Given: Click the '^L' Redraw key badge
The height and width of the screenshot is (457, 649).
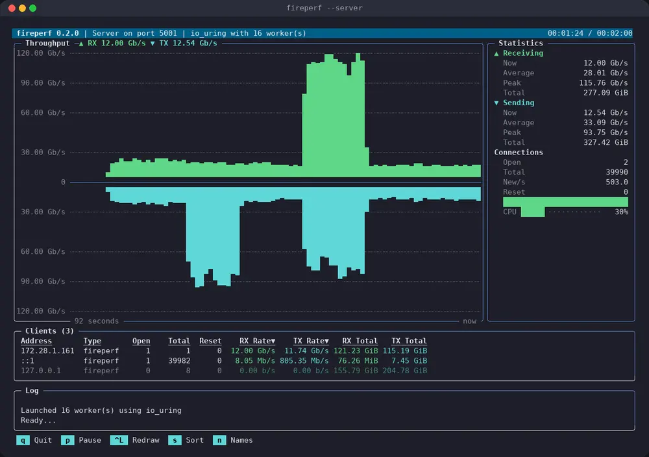Looking at the screenshot, I should click(x=119, y=440).
